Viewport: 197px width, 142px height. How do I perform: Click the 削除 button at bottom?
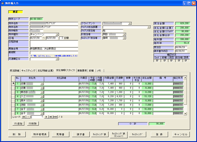coord(17,135)
